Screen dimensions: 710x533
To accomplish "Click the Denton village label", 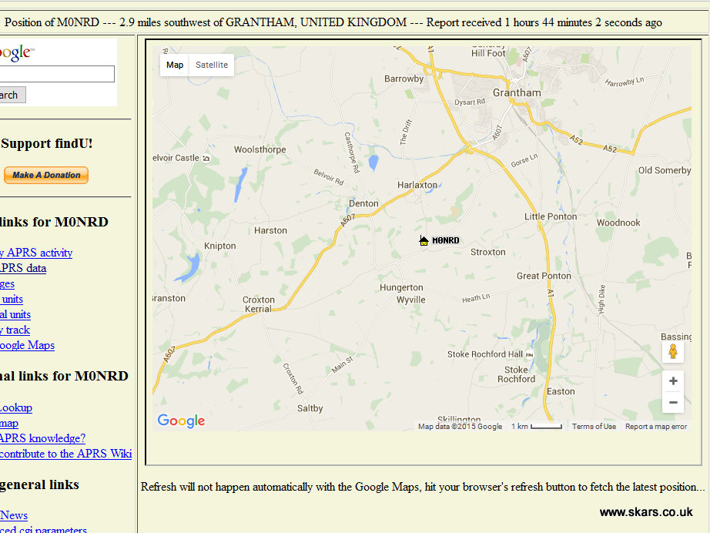I will click(363, 203).
